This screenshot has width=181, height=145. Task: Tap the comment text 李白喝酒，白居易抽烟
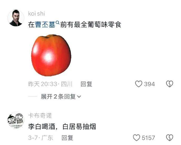(x=62, y=127)
